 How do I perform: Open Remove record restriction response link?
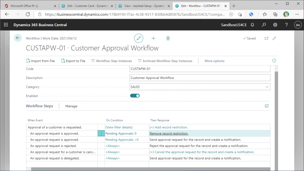tap(169, 134)
